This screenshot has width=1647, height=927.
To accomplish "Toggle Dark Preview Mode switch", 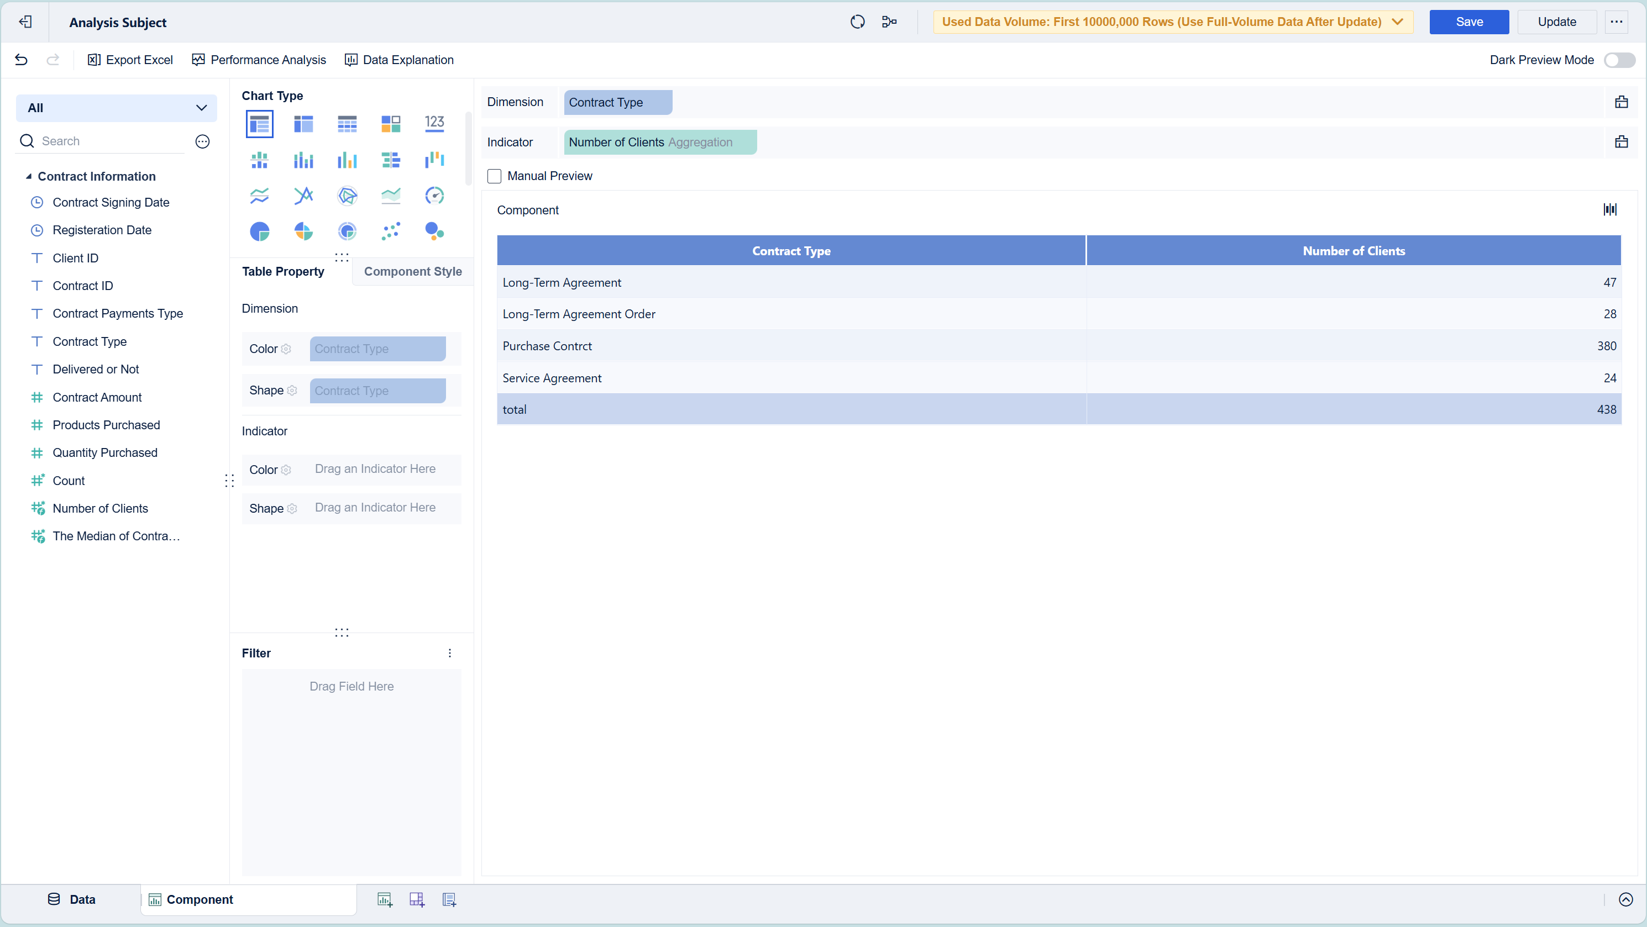I will click(1619, 60).
